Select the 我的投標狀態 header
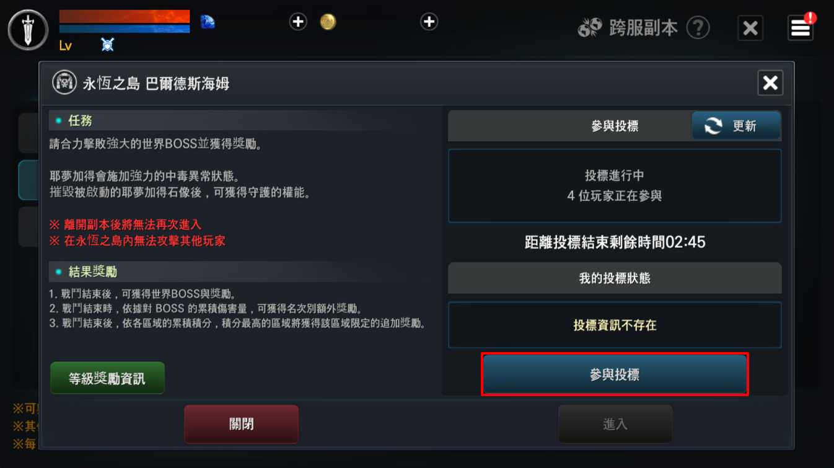The image size is (834, 468). point(615,278)
